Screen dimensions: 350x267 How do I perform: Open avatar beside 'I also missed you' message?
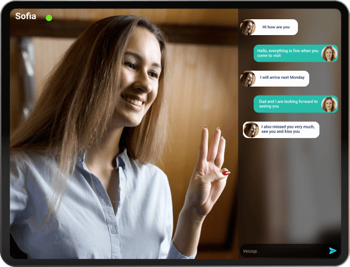(251, 130)
